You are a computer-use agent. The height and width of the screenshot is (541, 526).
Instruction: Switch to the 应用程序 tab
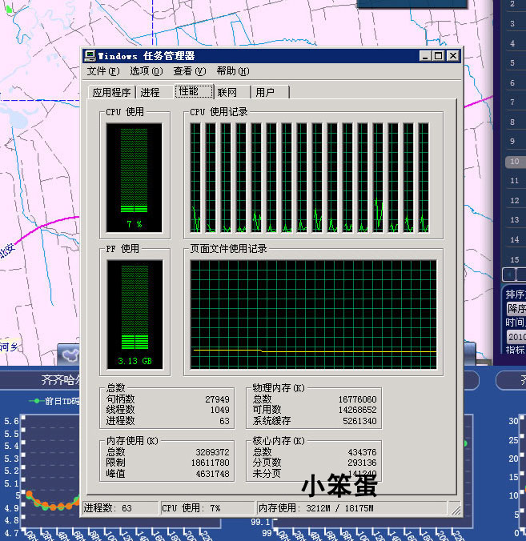click(x=111, y=92)
